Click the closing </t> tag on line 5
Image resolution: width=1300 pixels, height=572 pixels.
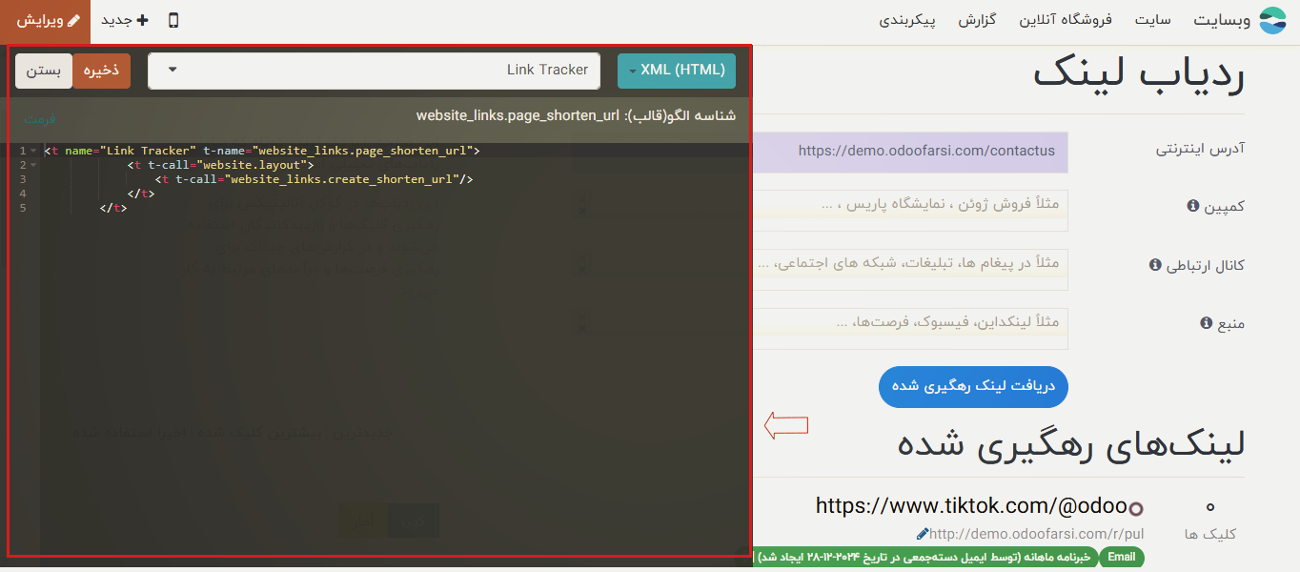113,208
